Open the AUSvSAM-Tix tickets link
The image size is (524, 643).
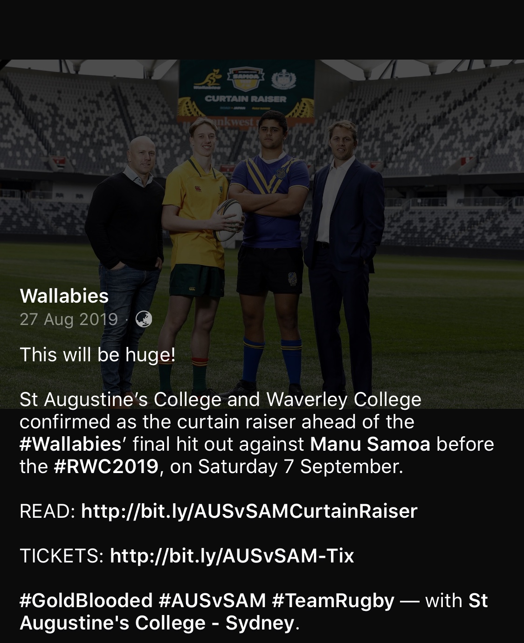[232, 556]
